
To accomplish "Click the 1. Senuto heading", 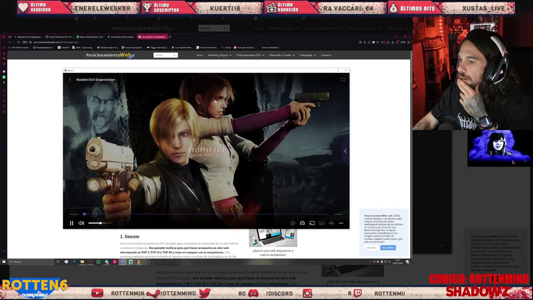I will pyautogui.click(x=130, y=236).
